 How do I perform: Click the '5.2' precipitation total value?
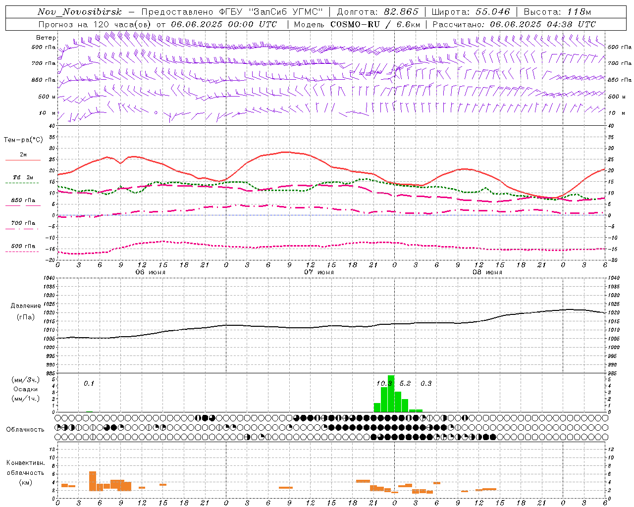pyautogui.click(x=405, y=384)
